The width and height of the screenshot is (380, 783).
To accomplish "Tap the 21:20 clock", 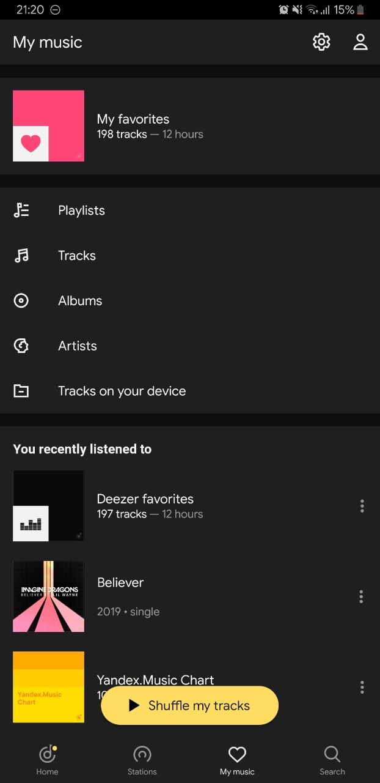I will pyautogui.click(x=30, y=10).
